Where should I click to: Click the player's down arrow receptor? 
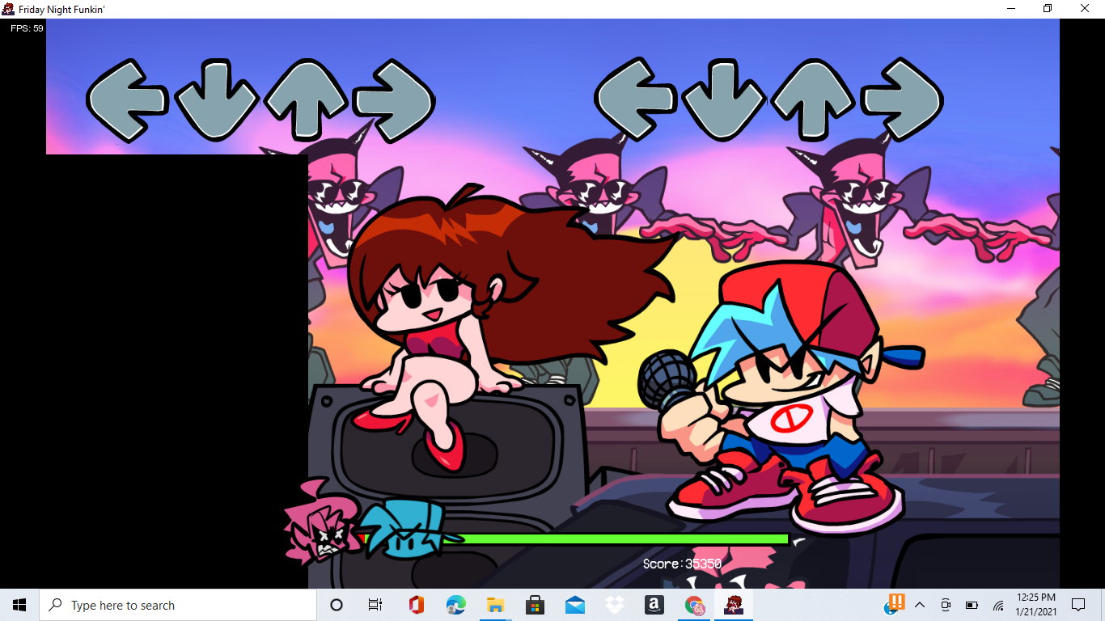tap(724, 100)
